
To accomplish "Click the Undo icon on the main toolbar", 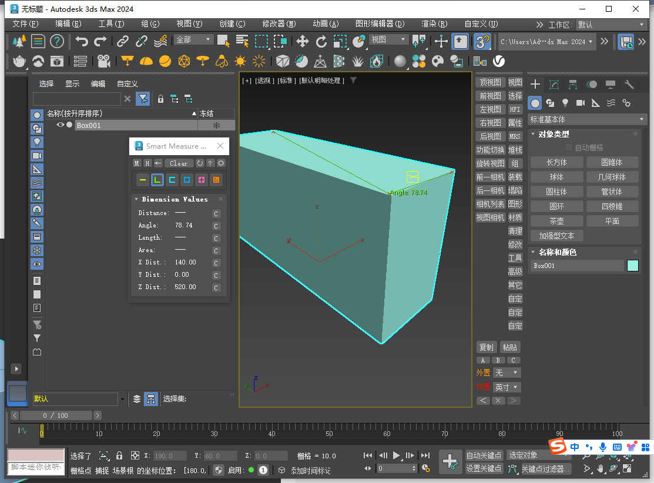I will (82, 41).
